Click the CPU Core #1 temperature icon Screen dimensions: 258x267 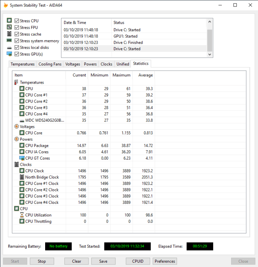(x=22, y=95)
